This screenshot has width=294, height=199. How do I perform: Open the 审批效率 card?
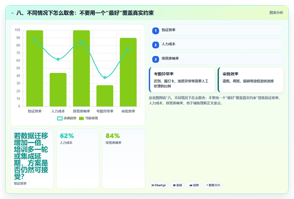[x=251, y=80]
